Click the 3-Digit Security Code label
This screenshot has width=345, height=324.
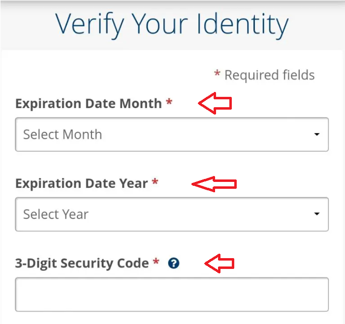(82, 263)
